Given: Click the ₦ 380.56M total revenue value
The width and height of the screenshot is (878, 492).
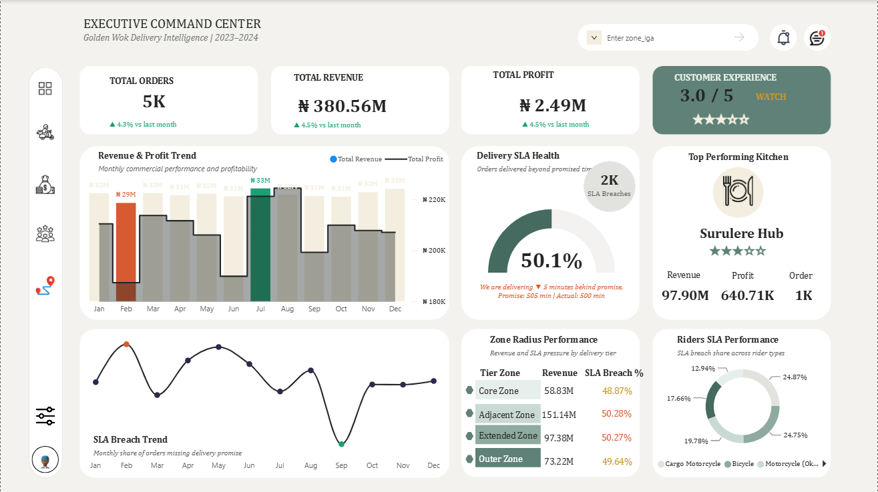Looking at the screenshot, I should [x=343, y=105].
